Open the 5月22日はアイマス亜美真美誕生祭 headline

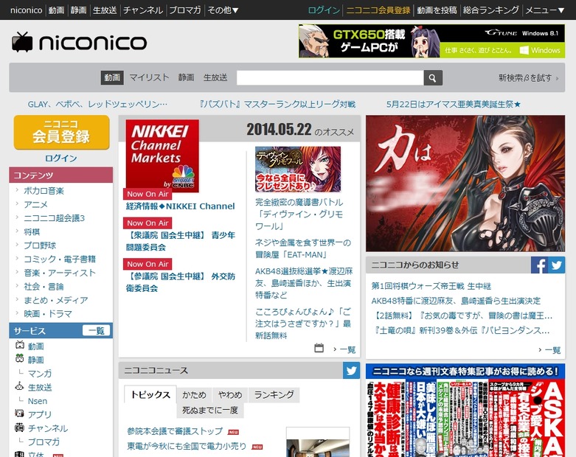click(x=454, y=104)
